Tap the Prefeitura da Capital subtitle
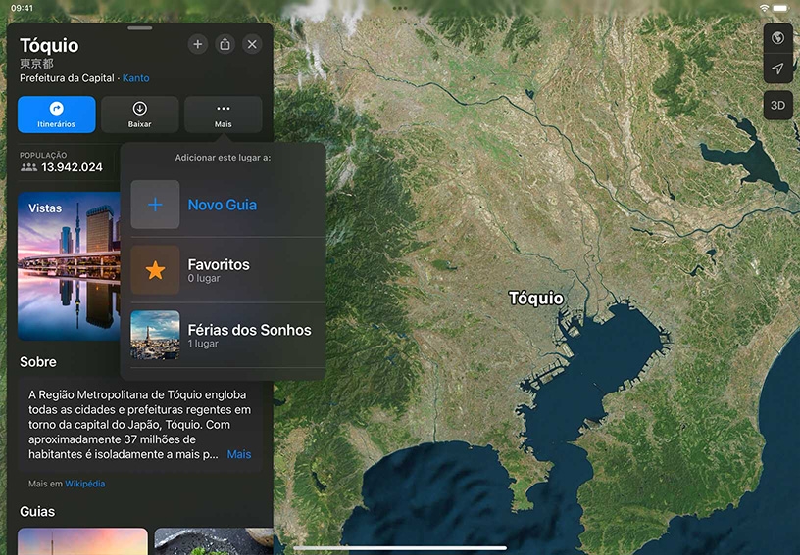The width and height of the screenshot is (800, 555). coord(67,78)
